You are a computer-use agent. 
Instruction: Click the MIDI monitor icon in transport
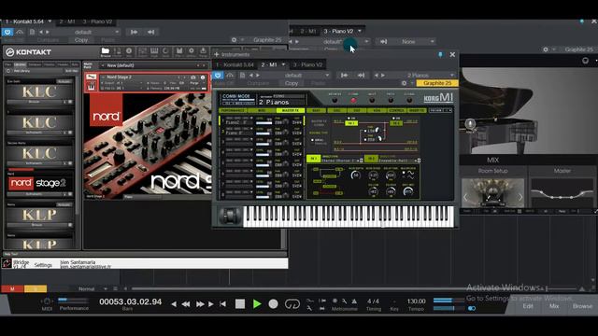[x=47, y=301]
